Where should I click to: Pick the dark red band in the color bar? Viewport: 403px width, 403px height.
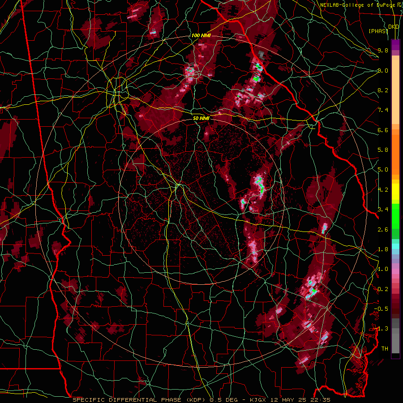395,304
